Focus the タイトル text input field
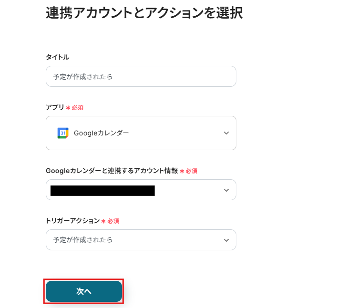The image size is (356, 308). tap(141, 76)
